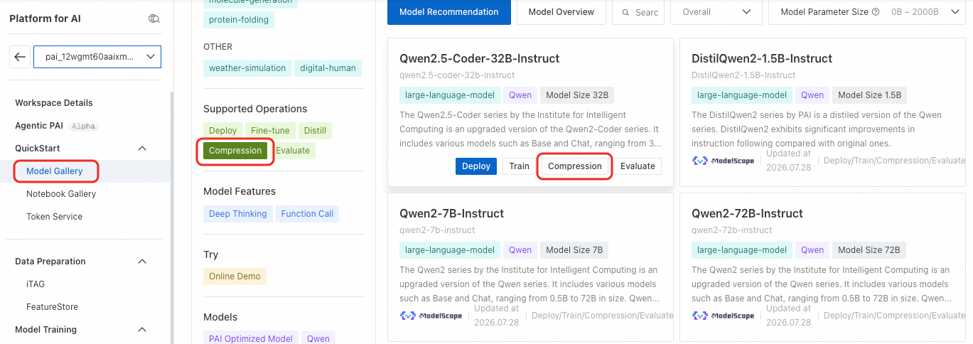This screenshot has height=344, width=973.
Task: Toggle the PAI Optimized Model filter tag
Action: pyautogui.click(x=251, y=339)
